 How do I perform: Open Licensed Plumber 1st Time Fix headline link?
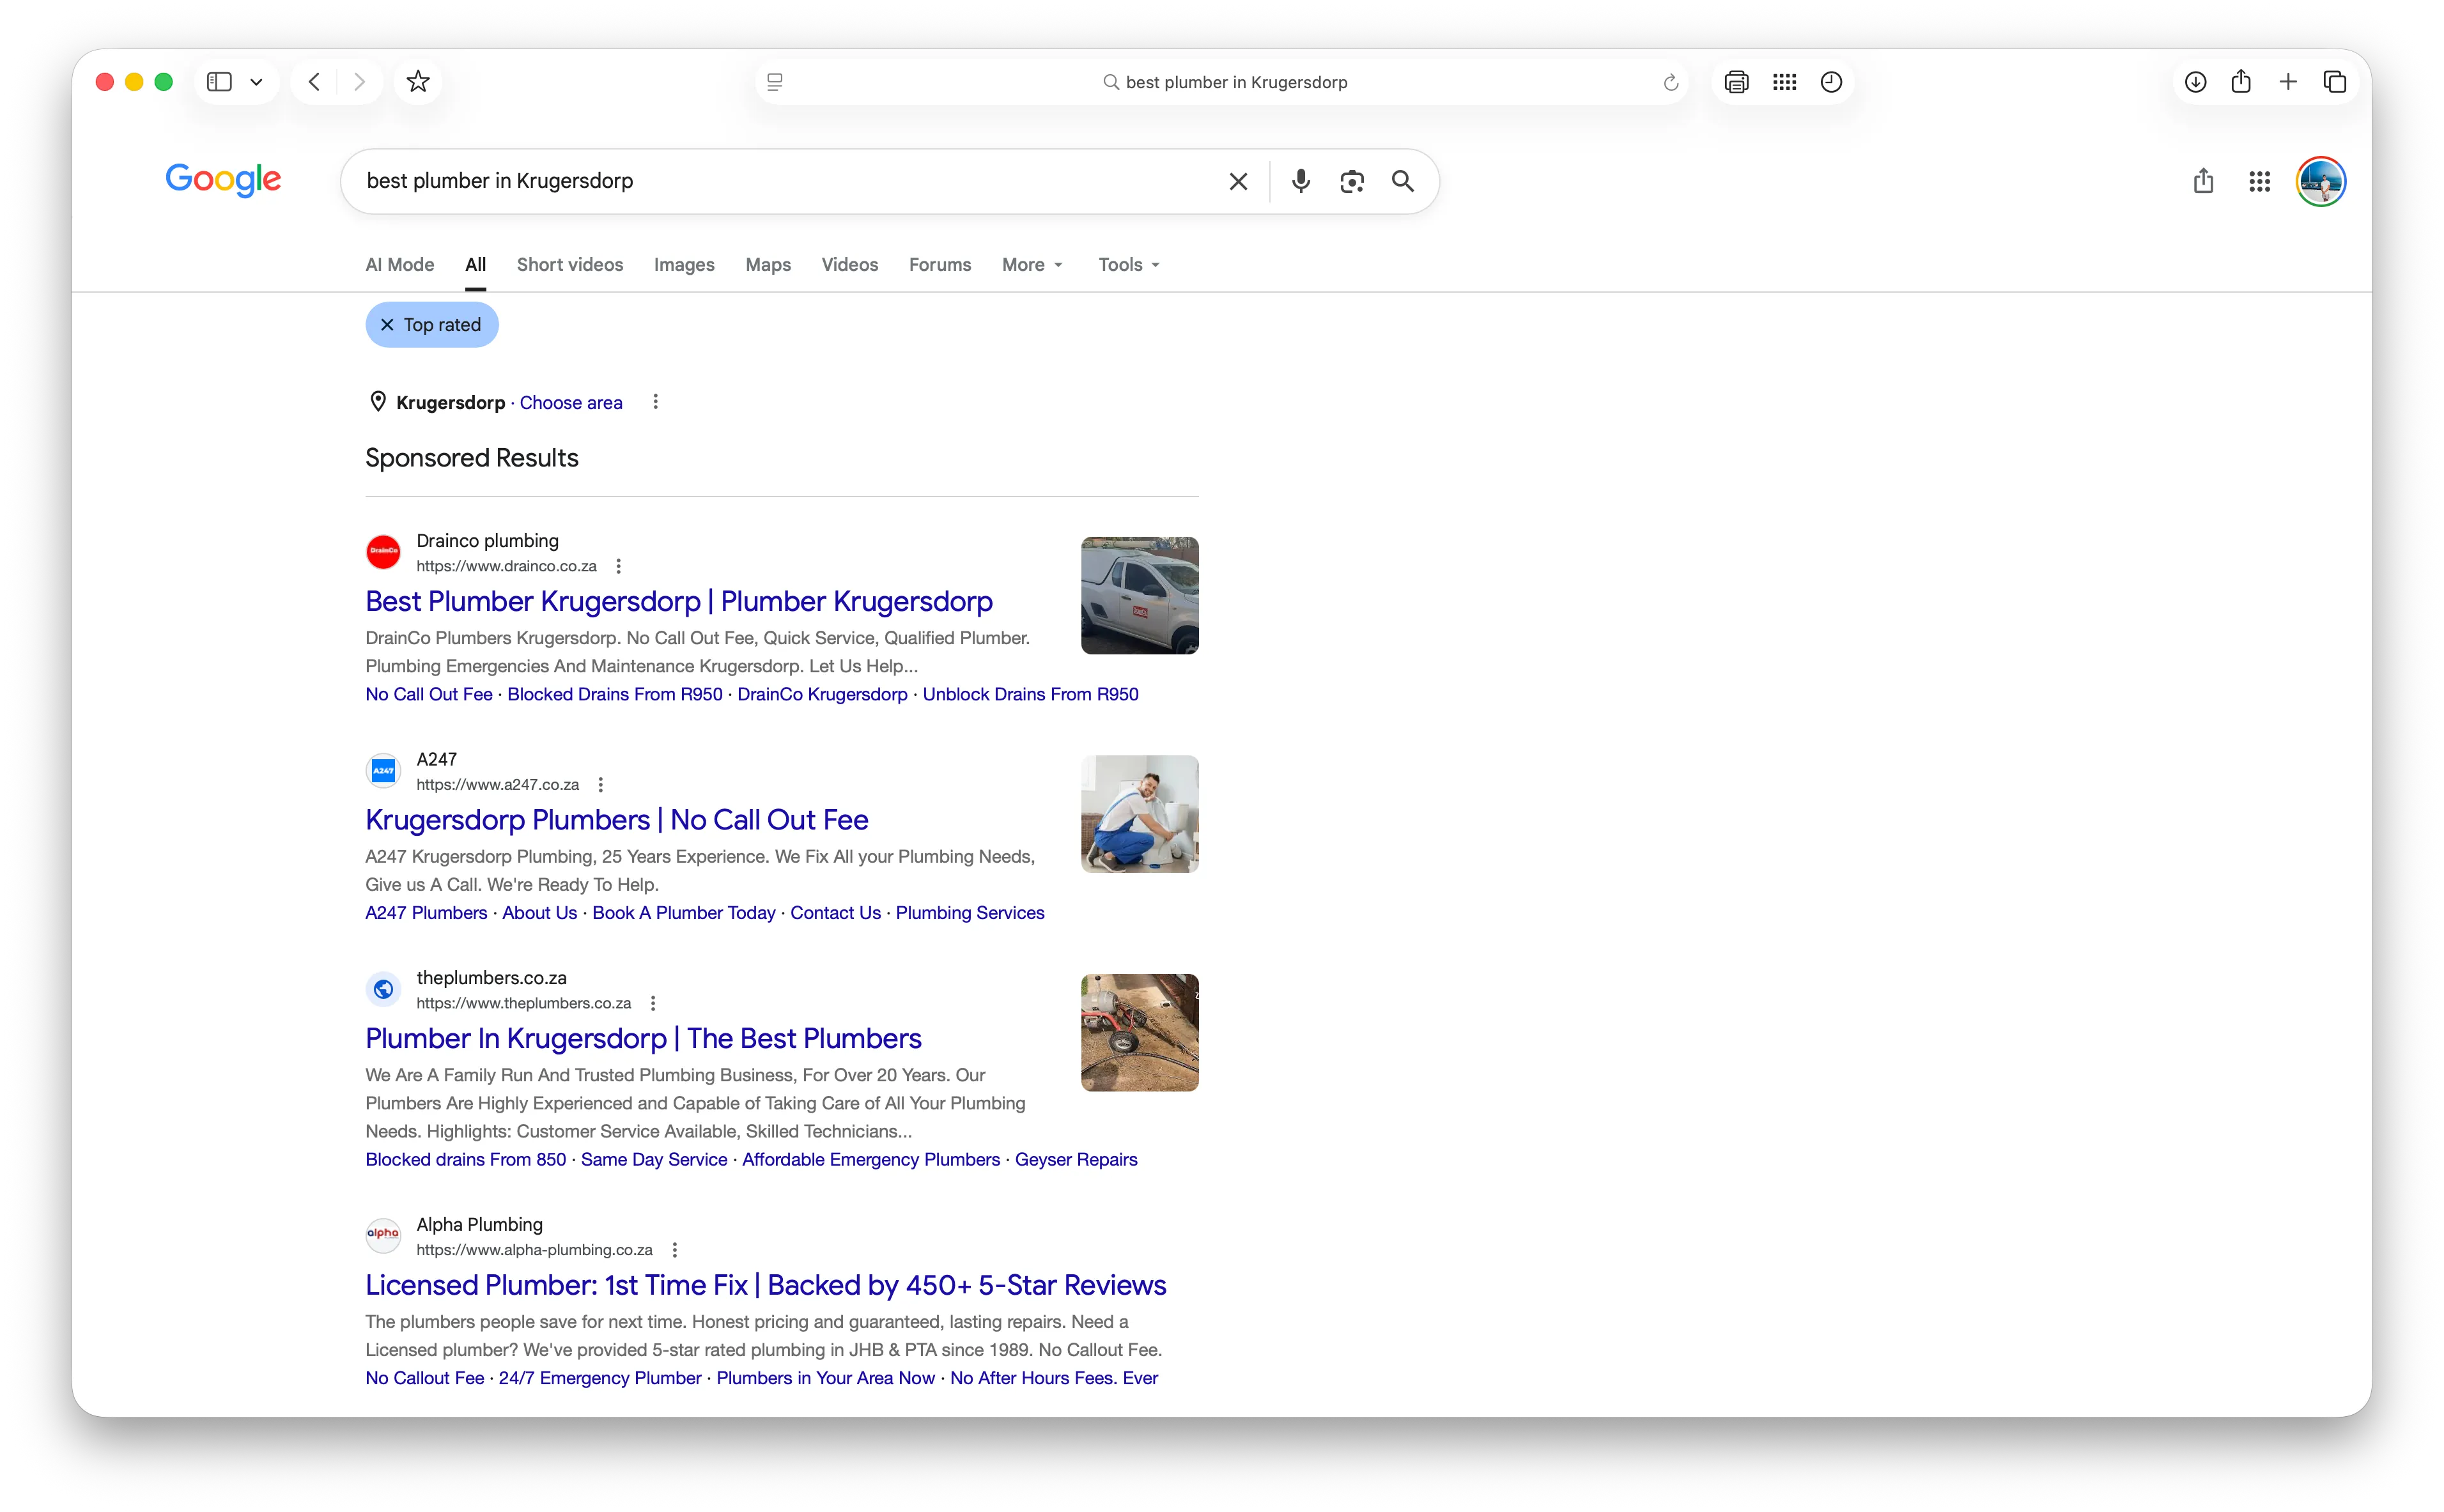(x=766, y=1285)
